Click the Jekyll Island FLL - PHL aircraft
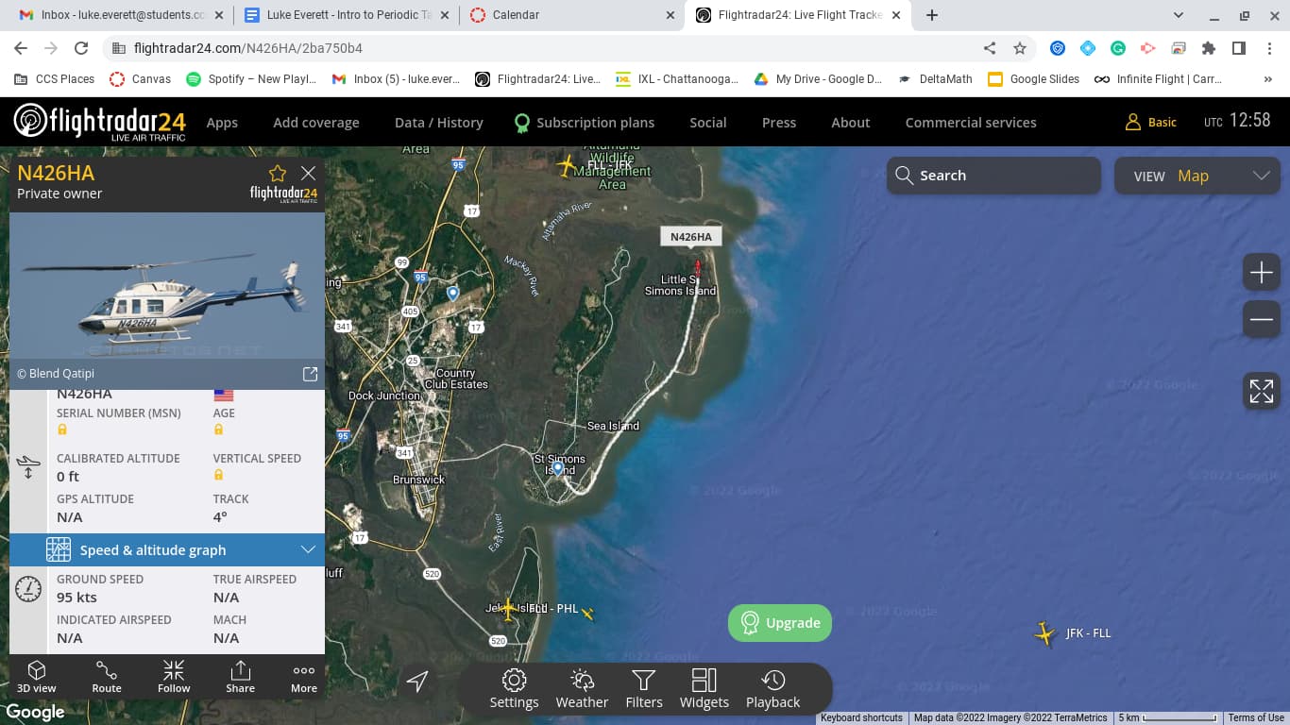This screenshot has height=725, width=1290. point(509,610)
